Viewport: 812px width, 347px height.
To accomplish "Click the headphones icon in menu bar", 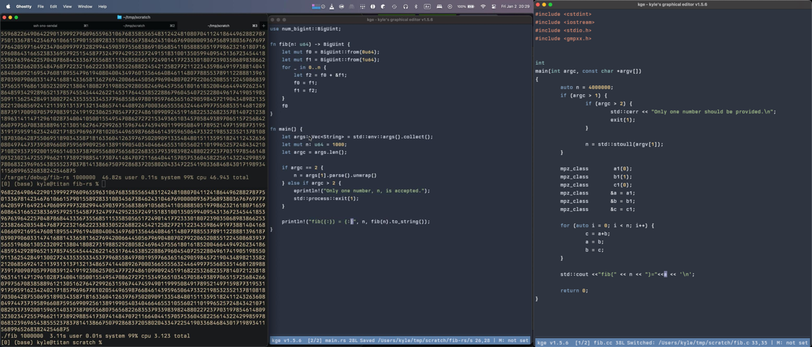I will (x=405, y=6).
